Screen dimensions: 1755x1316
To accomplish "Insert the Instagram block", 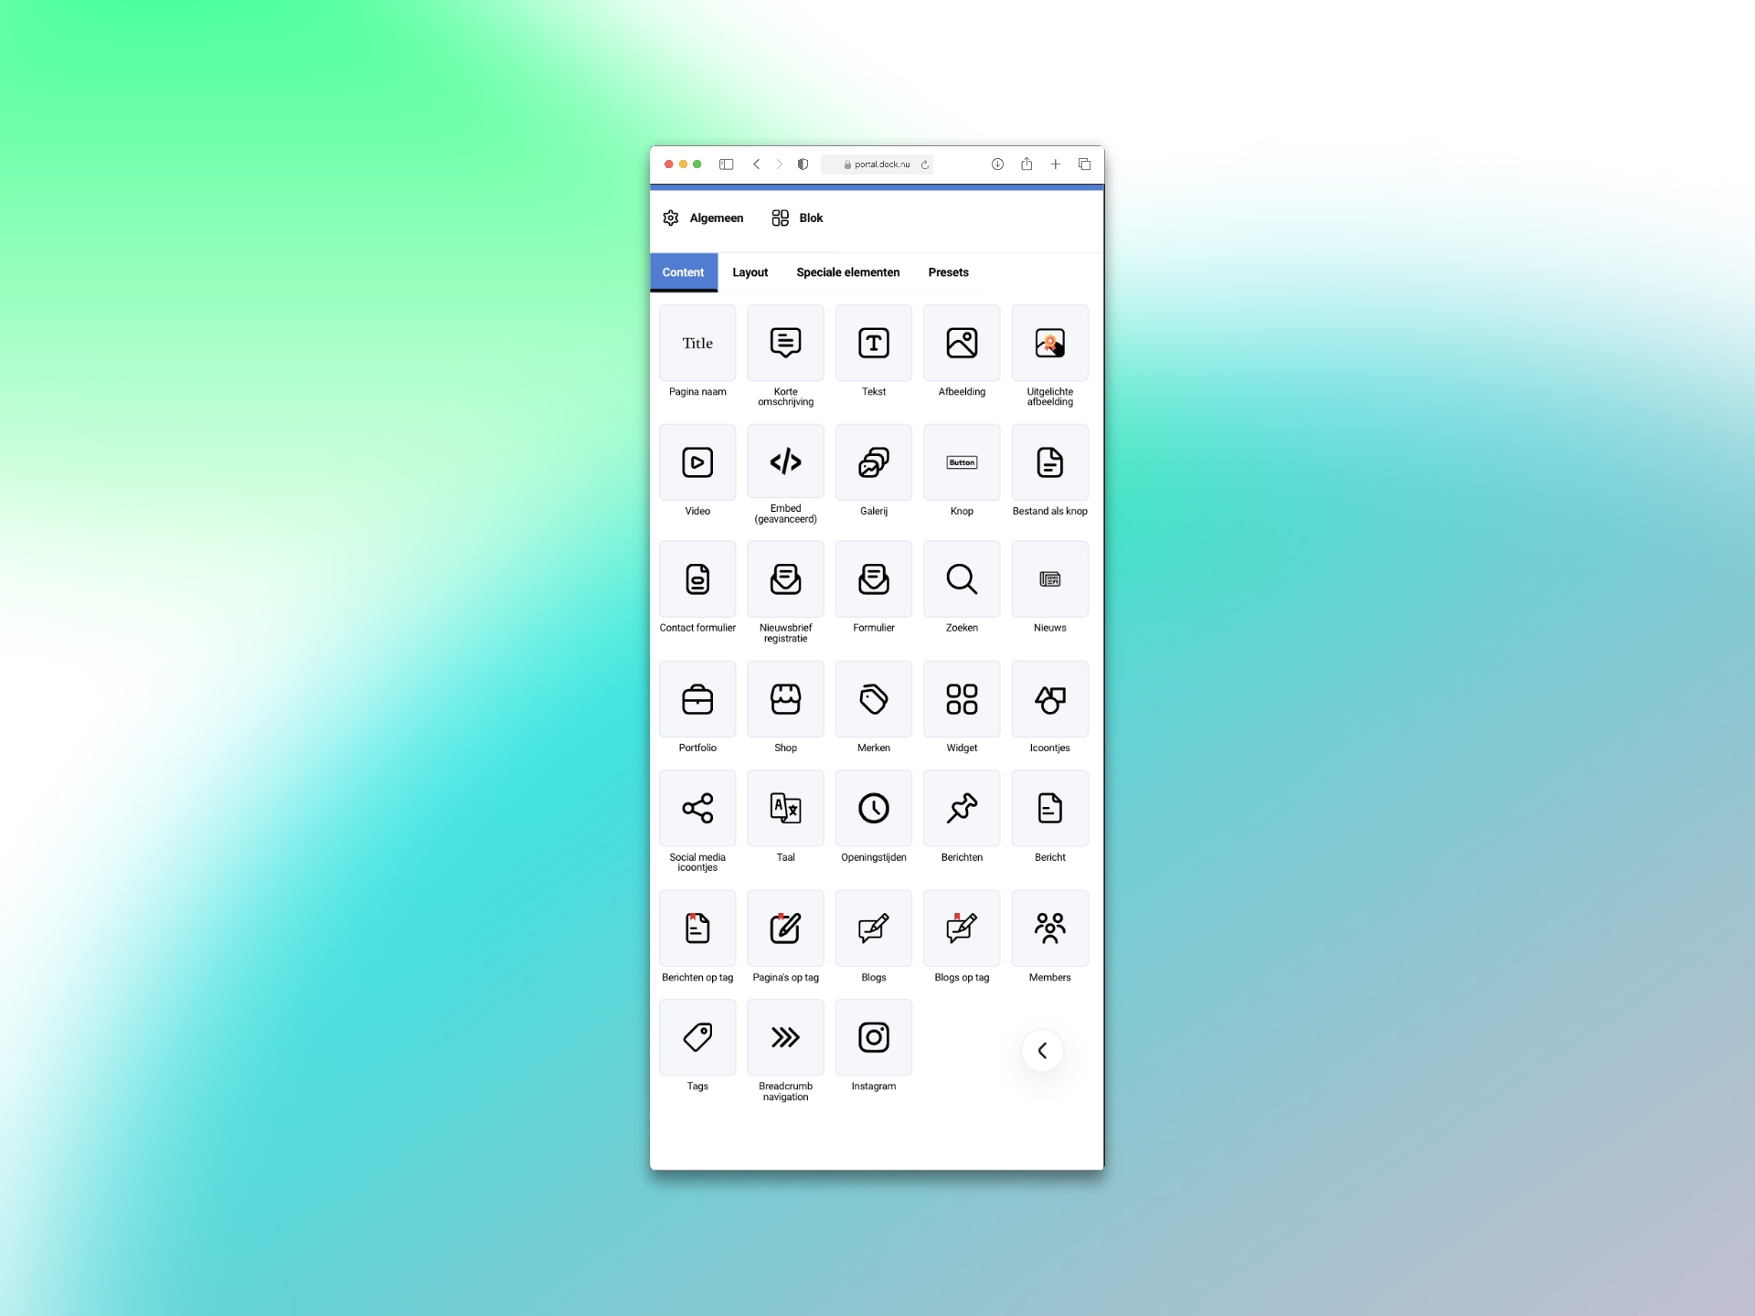I will tap(873, 1037).
